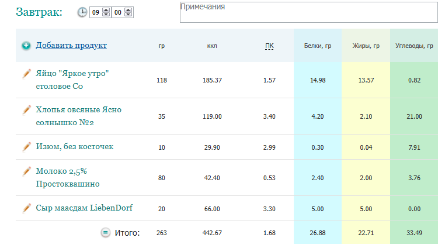Decrease hours with the down arrow
The height and width of the screenshot is (248, 438).
tap(106, 14)
